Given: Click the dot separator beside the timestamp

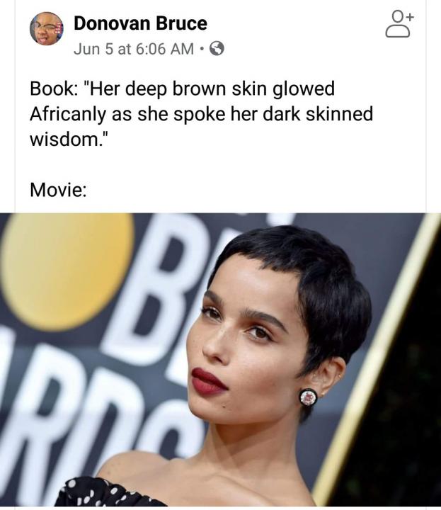Looking at the screenshot, I should tap(202, 50).
